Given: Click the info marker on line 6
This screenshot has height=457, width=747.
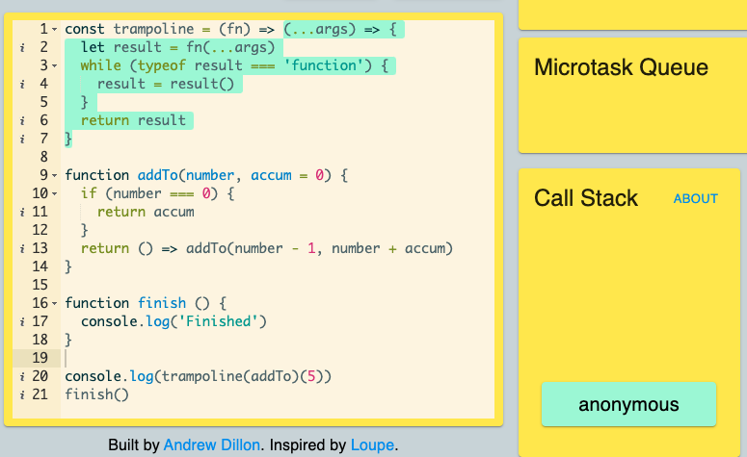Looking at the screenshot, I should tap(22, 121).
